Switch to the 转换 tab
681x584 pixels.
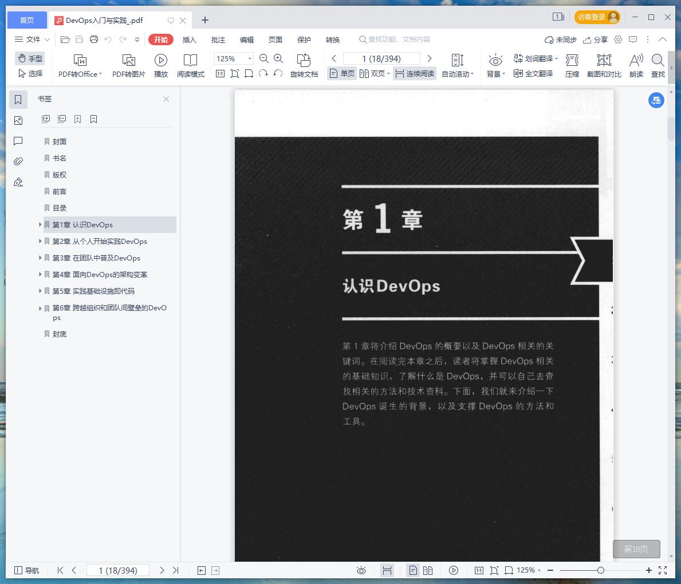(333, 40)
